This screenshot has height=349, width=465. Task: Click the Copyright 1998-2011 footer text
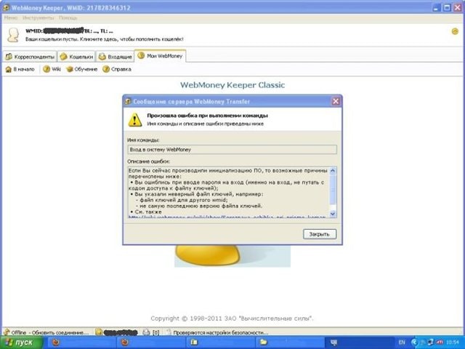click(232, 318)
